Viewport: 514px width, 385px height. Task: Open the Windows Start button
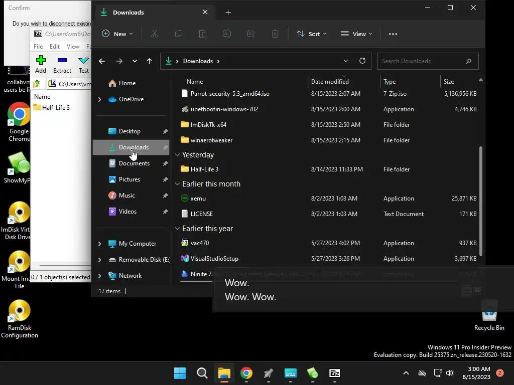coord(180,373)
